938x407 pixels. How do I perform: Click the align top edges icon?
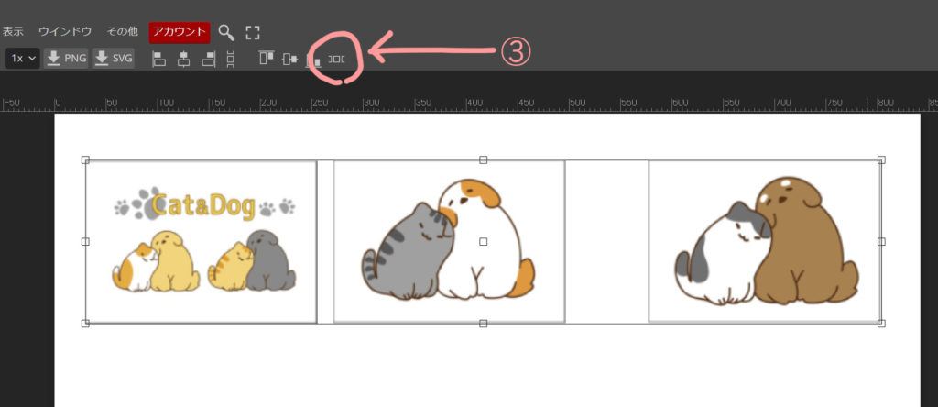click(x=267, y=58)
